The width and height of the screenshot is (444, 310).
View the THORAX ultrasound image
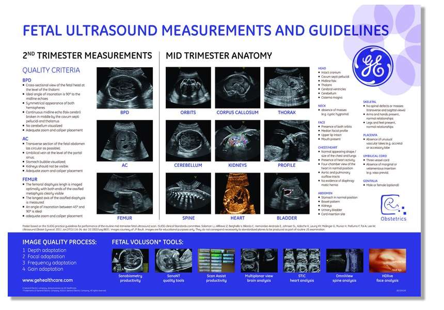(287, 87)
